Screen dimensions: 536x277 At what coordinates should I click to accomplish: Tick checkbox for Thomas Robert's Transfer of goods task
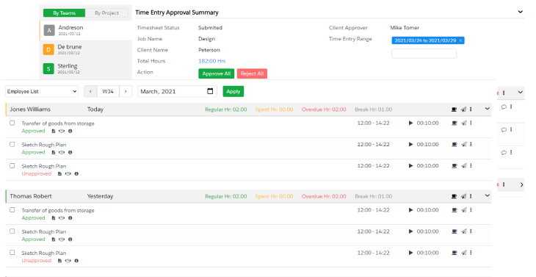[x=12, y=209]
